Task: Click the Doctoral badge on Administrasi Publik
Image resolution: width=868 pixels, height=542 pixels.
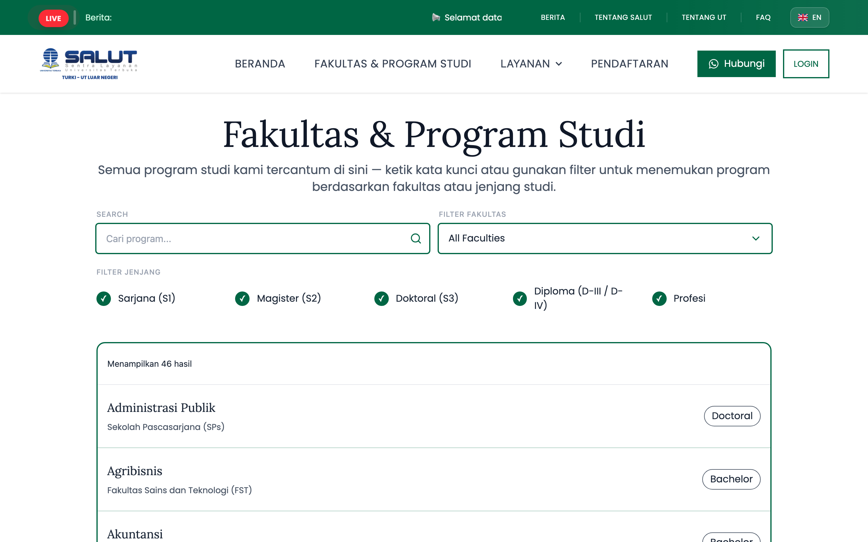Action: (x=732, y=416)
